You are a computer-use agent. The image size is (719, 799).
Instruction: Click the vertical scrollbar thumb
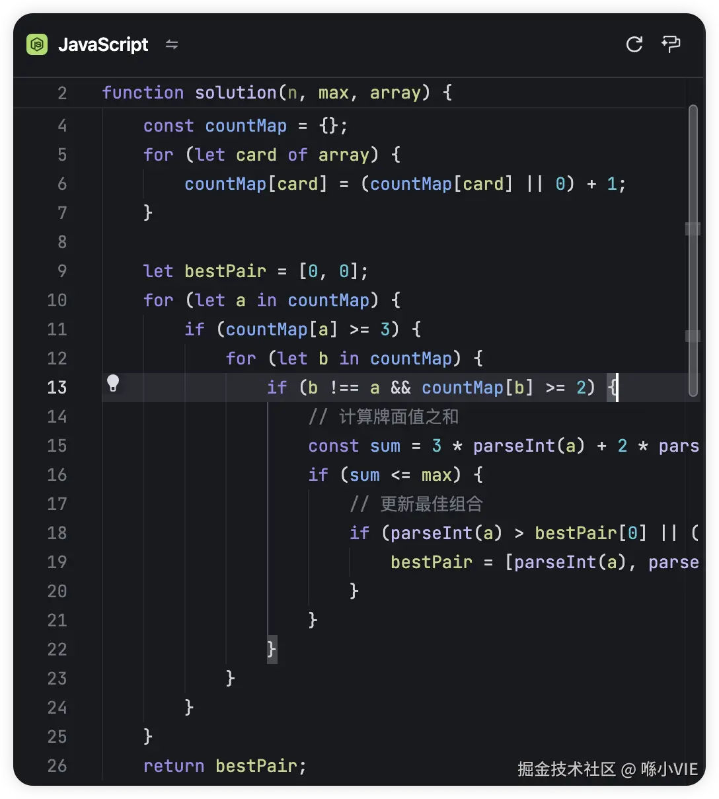pyautogui.click(x=693, y=250)
